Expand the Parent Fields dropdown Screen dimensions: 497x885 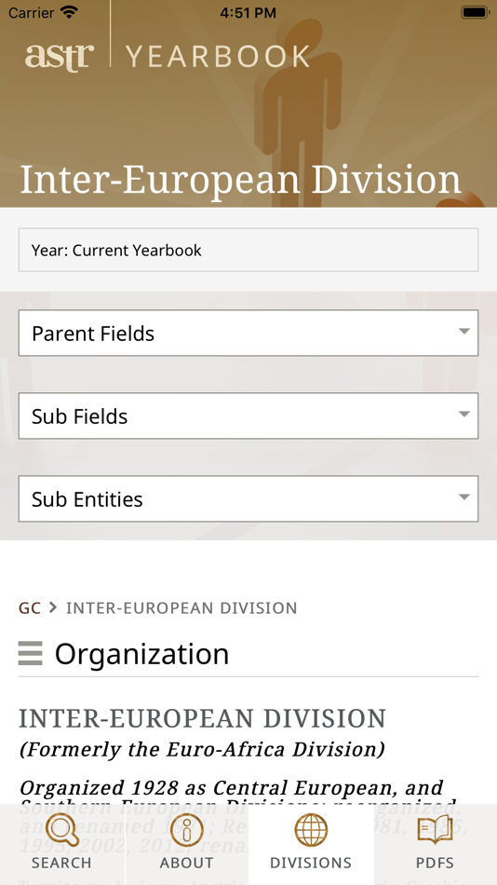[x=248, y=333]
